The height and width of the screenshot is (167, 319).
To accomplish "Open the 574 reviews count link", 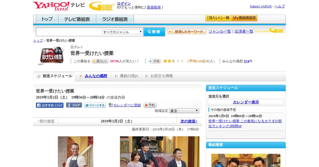I will pos(246,61).
